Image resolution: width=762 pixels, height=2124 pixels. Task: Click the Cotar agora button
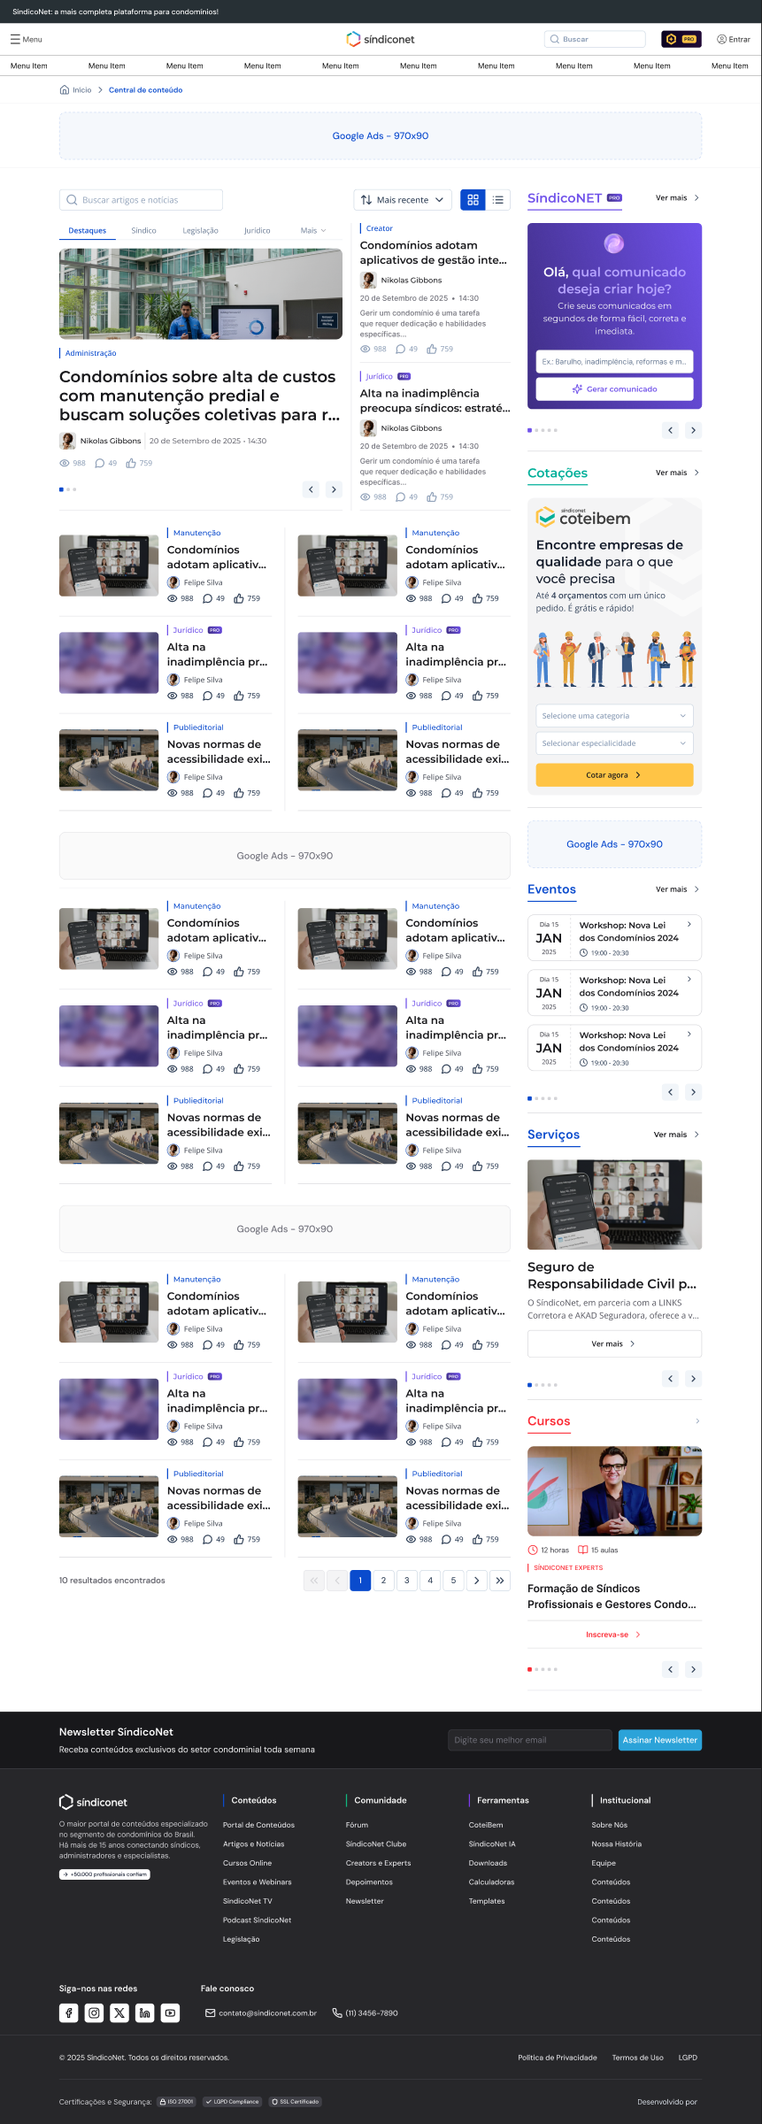(614, 775)
